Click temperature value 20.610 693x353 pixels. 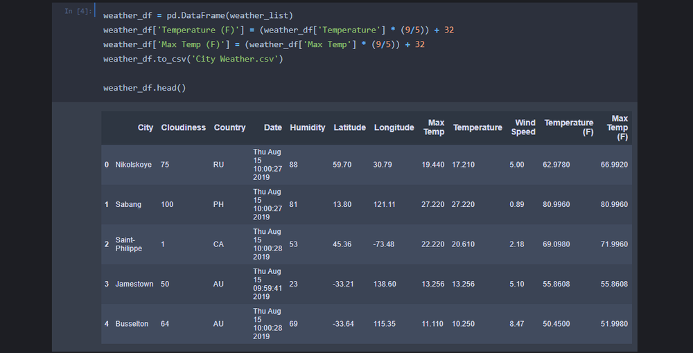point(463,244)
